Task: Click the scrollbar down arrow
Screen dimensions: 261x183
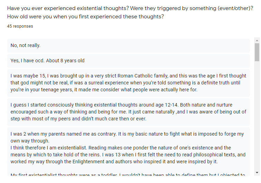Action: pos(257,173)
